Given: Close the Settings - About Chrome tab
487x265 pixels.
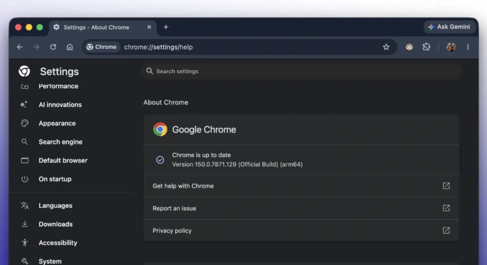Looking at the screenshot, I should (x=149, y=27).
